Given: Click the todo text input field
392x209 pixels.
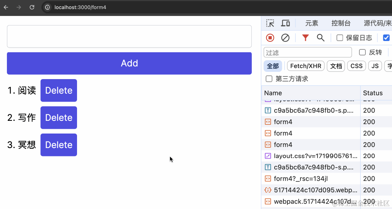Looking at the screenshot, I should (129, 36).
